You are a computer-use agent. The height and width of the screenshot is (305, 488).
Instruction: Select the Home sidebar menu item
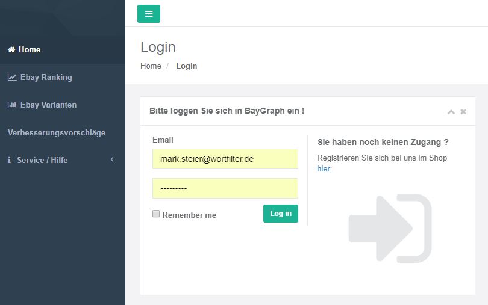63,49
